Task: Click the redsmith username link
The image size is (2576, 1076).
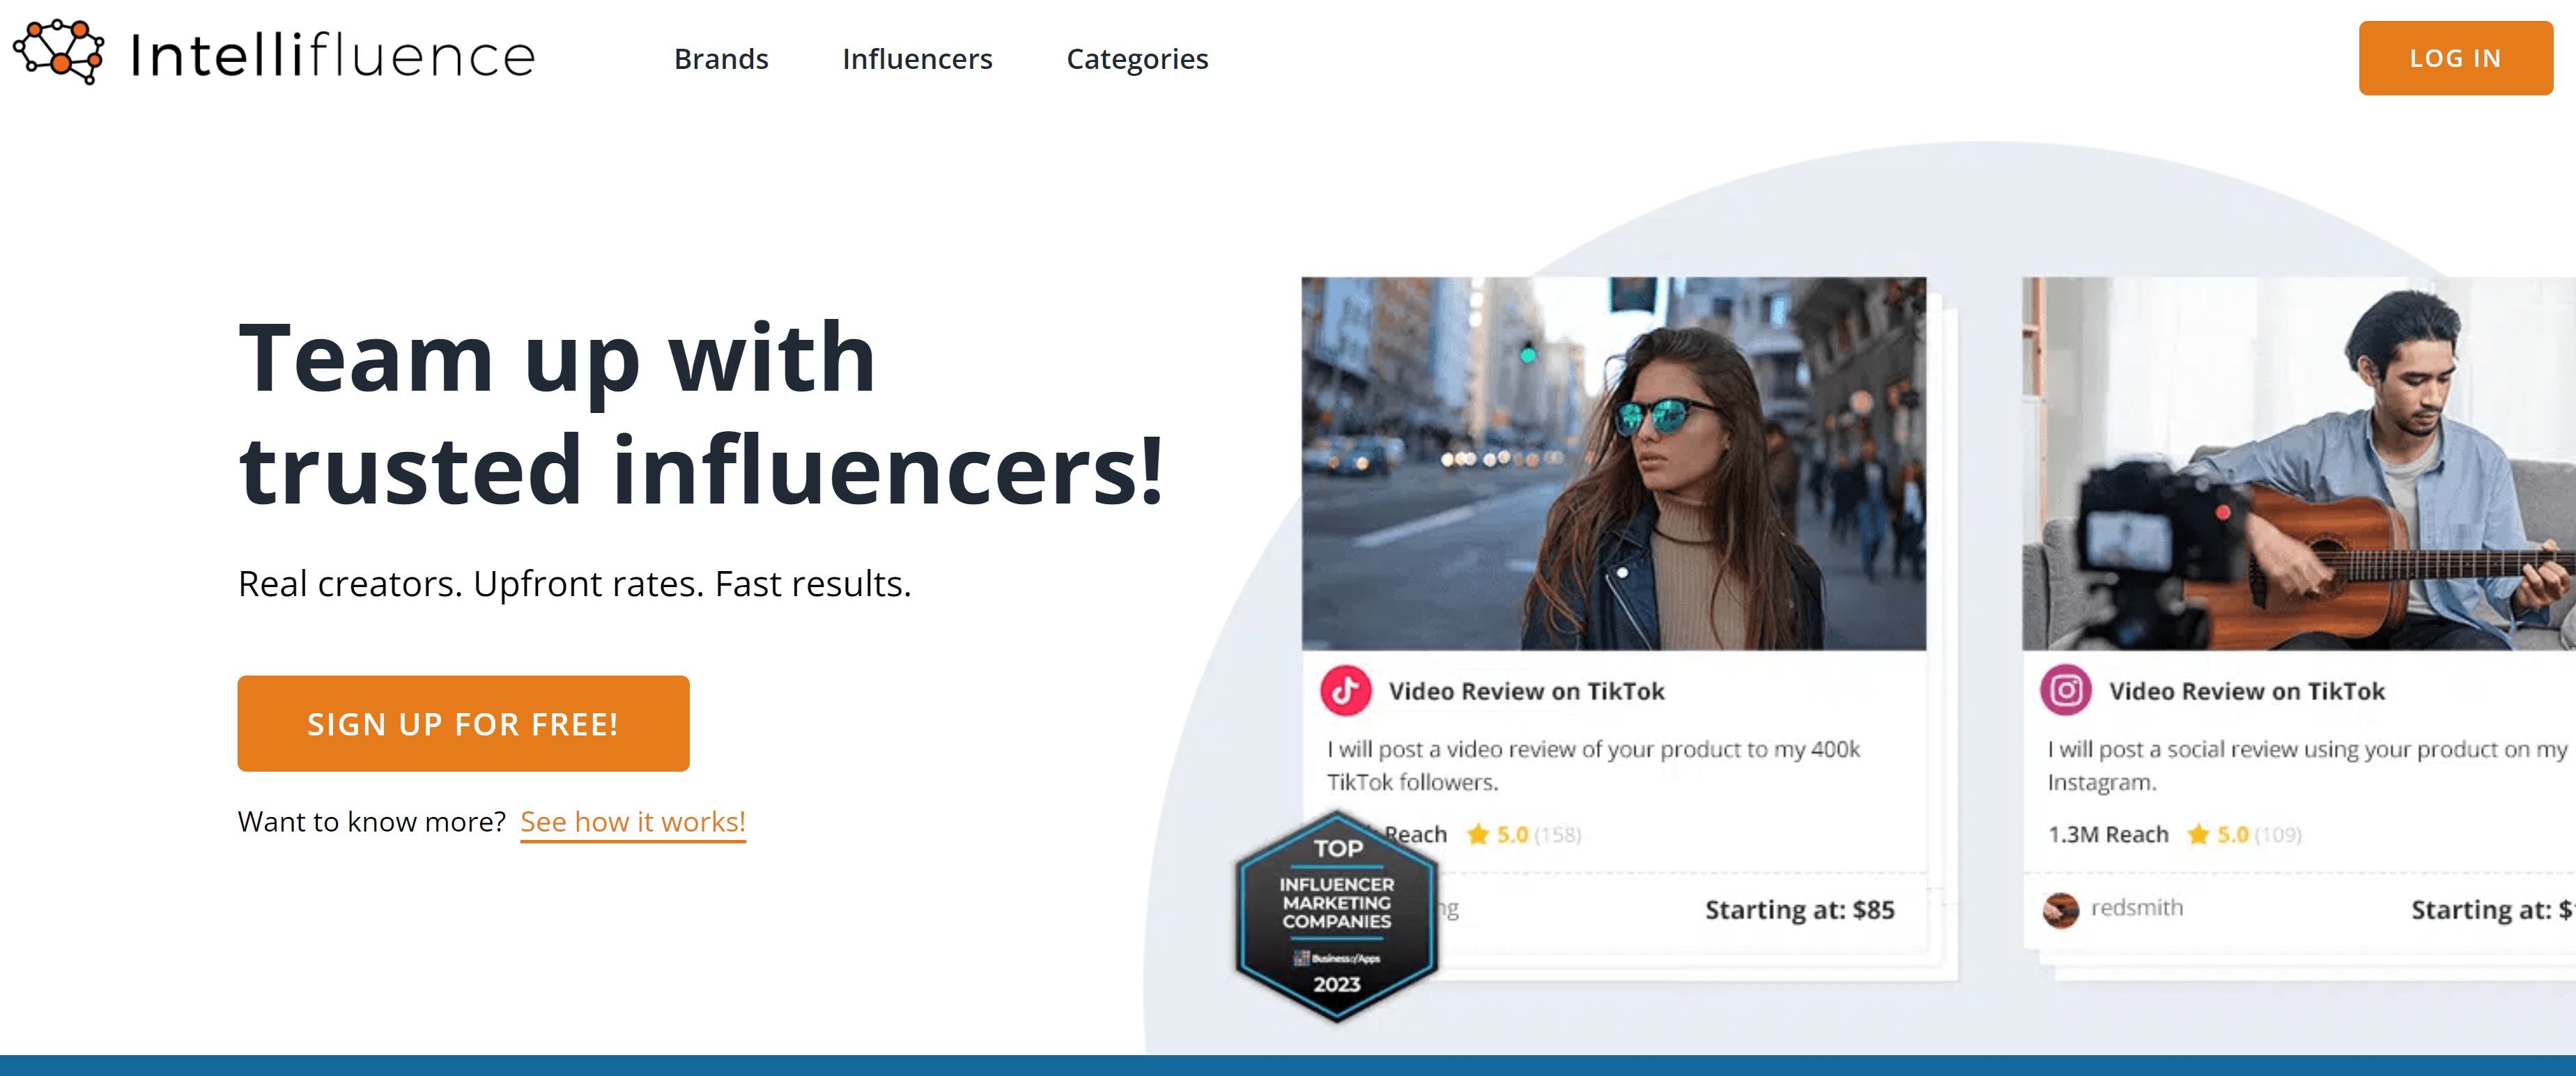Action: 2137,908
